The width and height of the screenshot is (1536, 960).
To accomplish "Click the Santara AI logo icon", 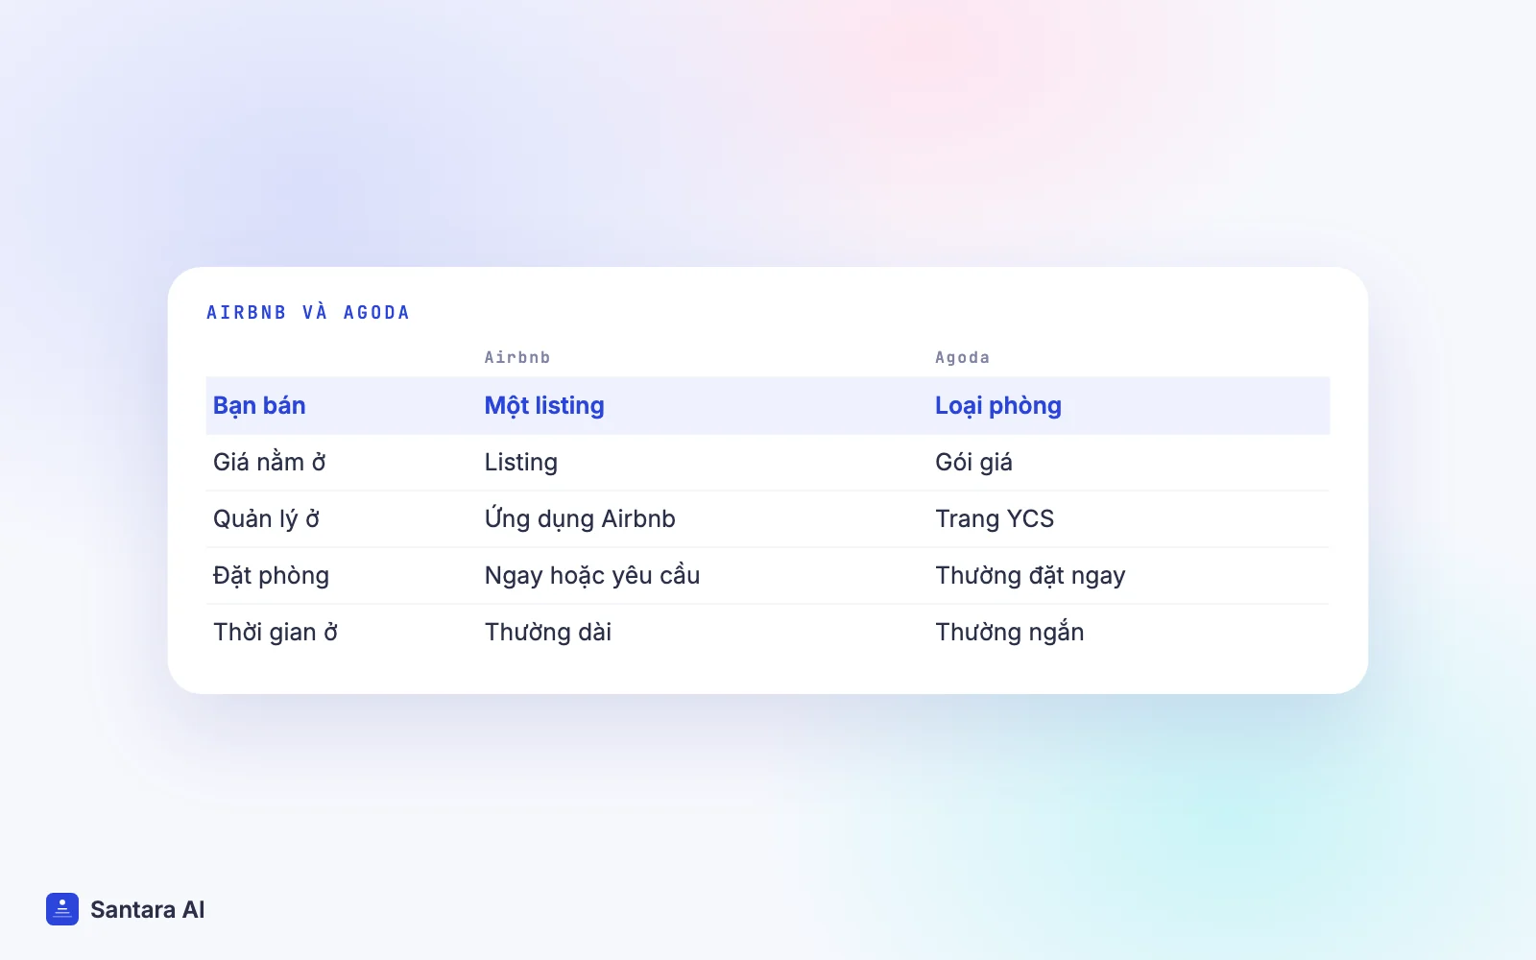I will pos(62,909).
